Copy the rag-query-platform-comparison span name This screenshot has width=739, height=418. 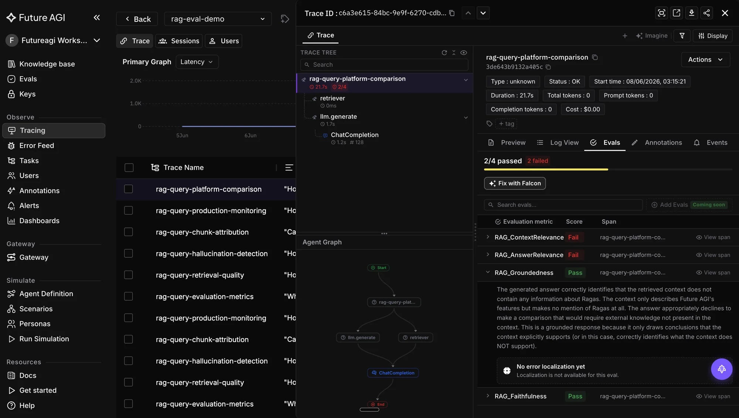tap(595, 57)
